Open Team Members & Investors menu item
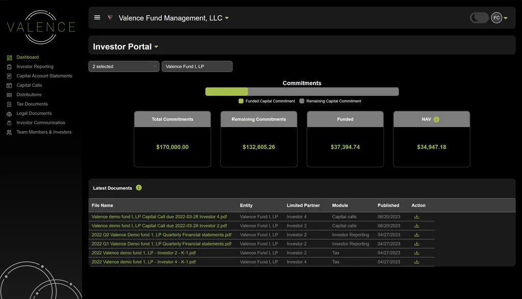 tap(44, 132)
